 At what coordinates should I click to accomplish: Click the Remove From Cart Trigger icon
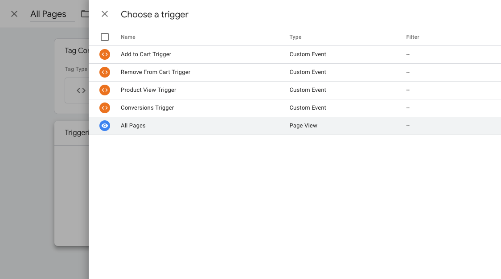click(104, 72)
